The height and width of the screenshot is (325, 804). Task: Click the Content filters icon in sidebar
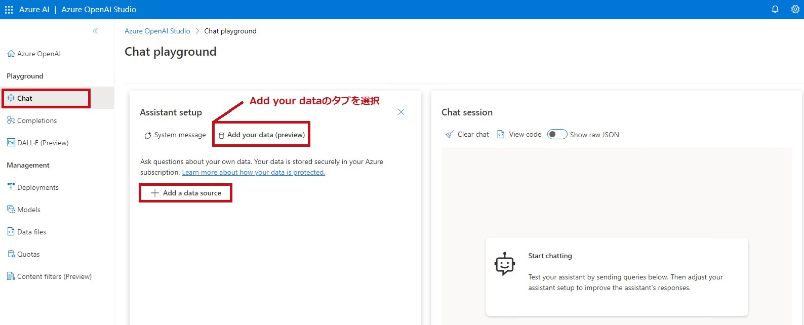point(11,276)
